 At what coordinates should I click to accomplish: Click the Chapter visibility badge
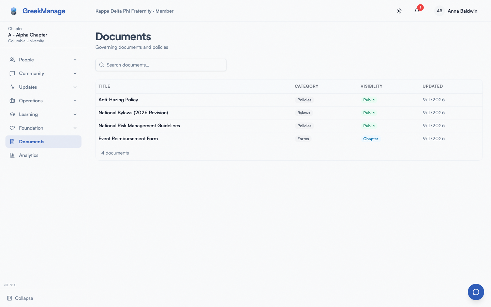(371, 139)
